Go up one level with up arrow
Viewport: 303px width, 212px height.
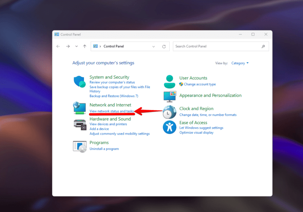coord(84,47)
